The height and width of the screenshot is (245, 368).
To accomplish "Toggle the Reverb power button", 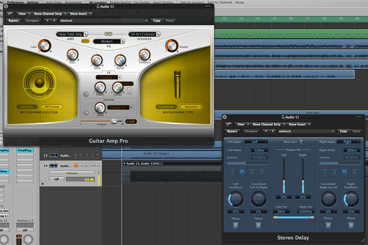I will [86, 113].
